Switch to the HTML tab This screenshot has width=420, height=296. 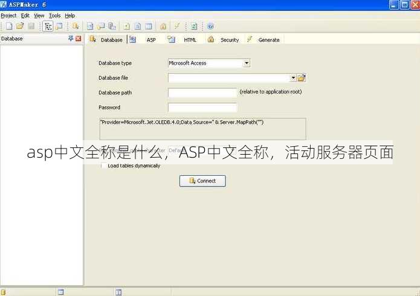pyautogui.click(x=184, y=39)
